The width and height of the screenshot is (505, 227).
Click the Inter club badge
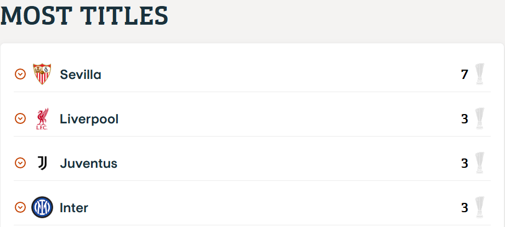pos(42,207)
